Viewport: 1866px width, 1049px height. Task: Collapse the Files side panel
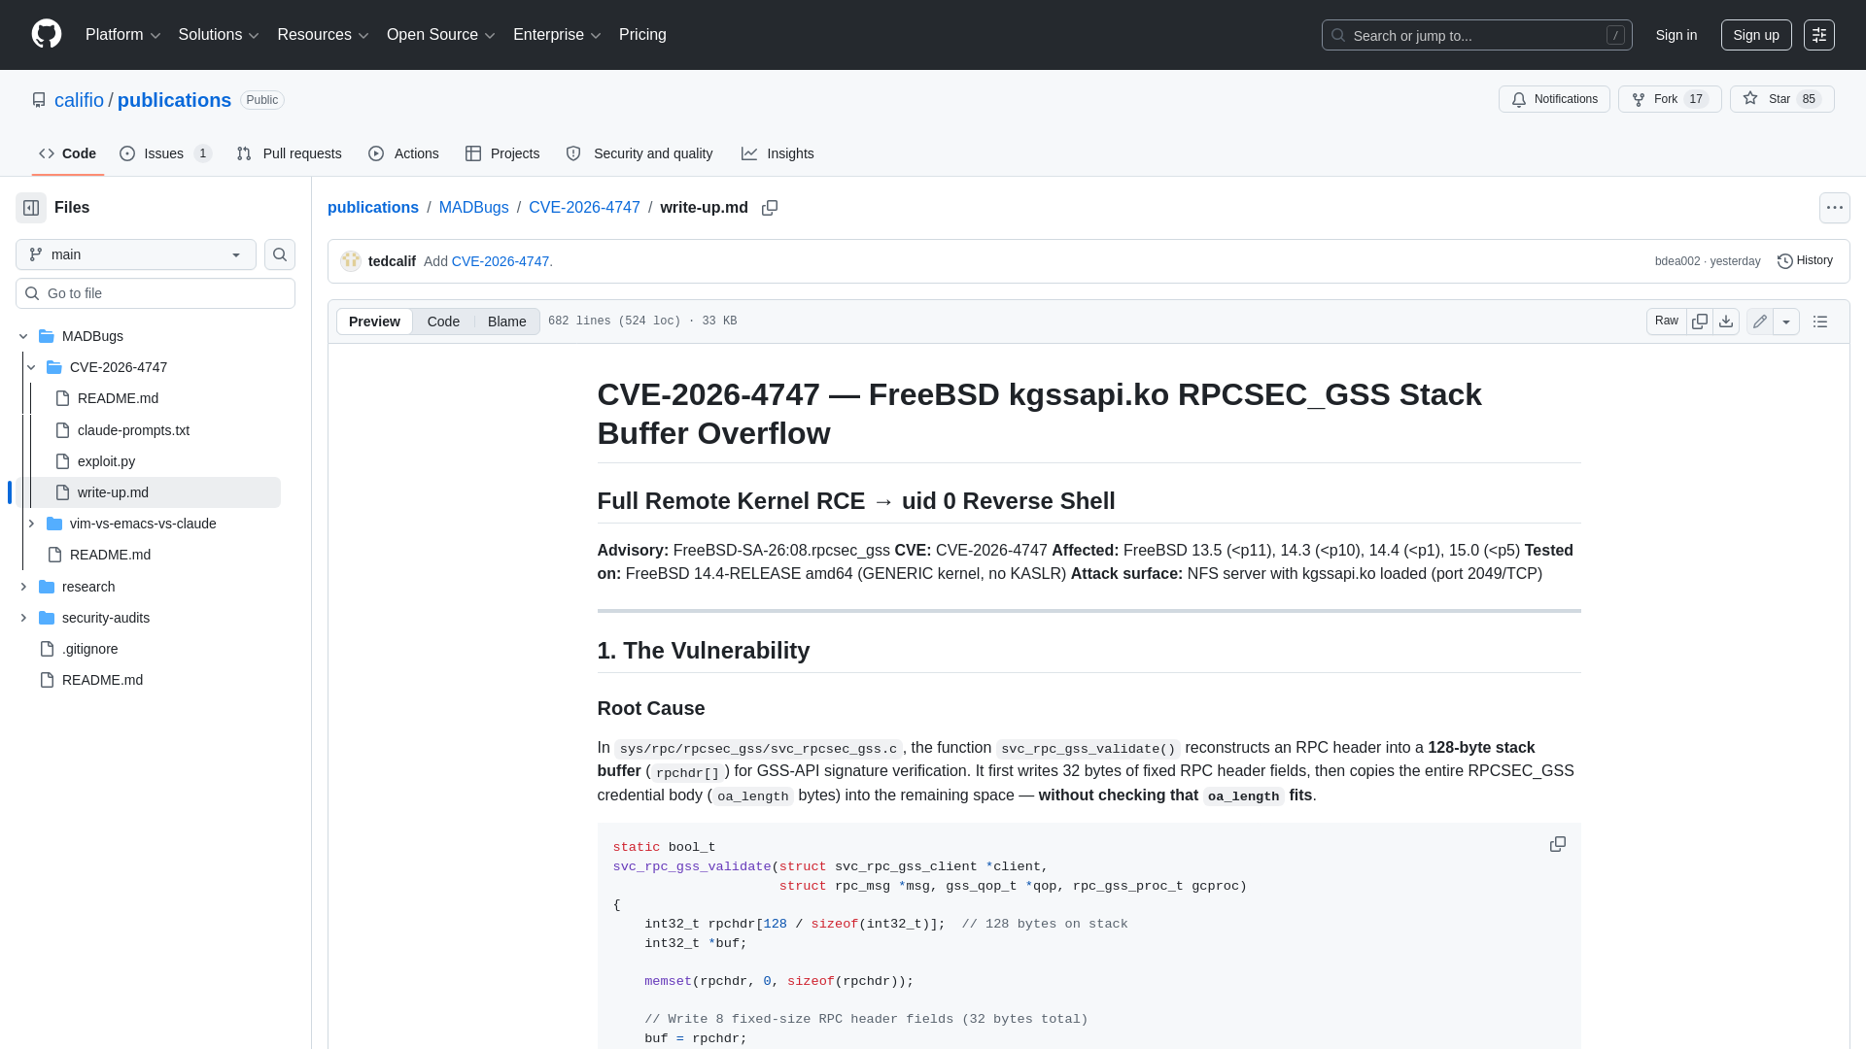[x=30, y=207]
